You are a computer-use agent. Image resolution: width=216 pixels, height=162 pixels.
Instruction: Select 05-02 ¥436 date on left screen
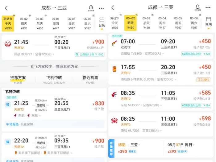point(24,23)
